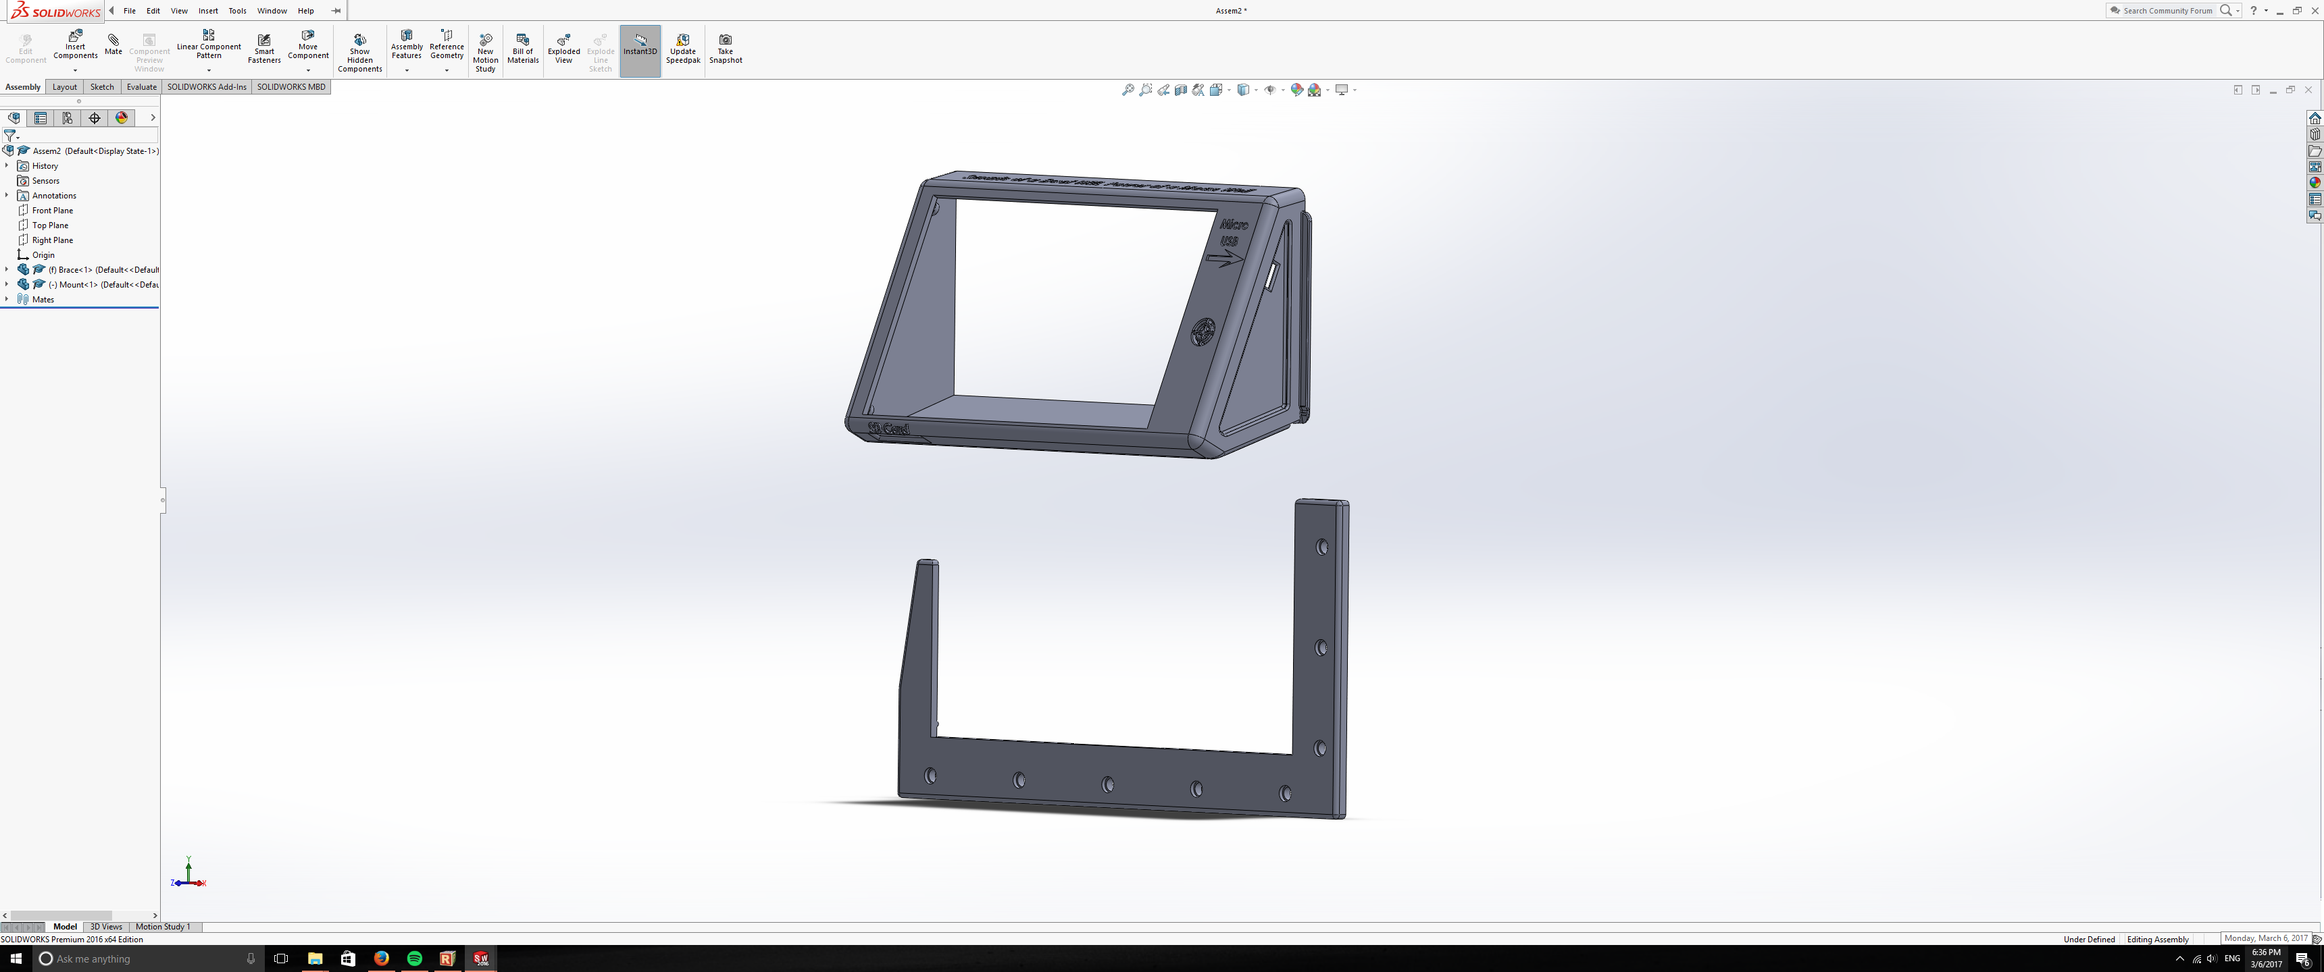The height and width of the screenshot is (972, 2324).
Task: Open Assembly Features dropdown arrow
Action: click(x=406, y=70)
